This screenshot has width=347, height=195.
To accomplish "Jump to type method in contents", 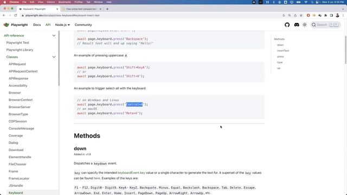I will coord(280,62).
